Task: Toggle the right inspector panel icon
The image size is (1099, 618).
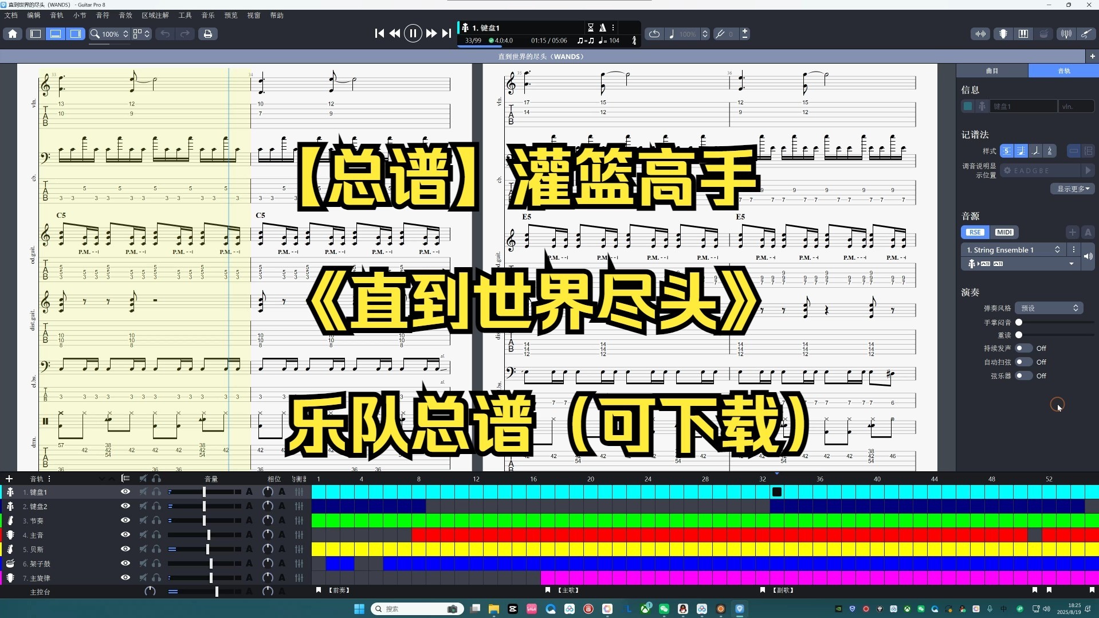Action: pos(76,34)
